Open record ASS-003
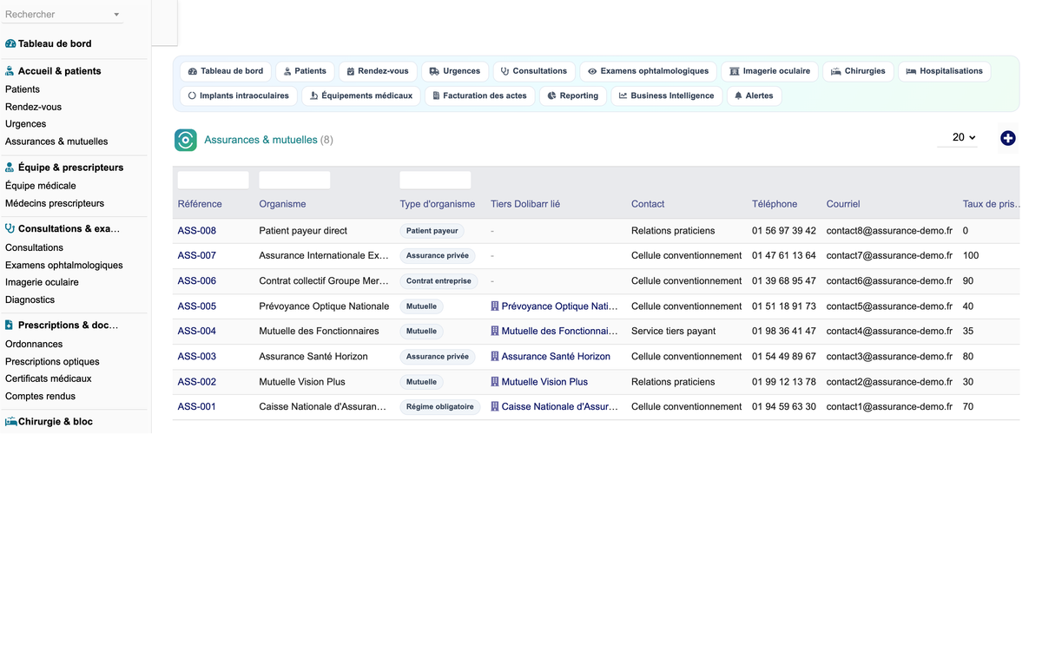Image resolution: width=1042 pixels, height=645 pixels. 197,357
